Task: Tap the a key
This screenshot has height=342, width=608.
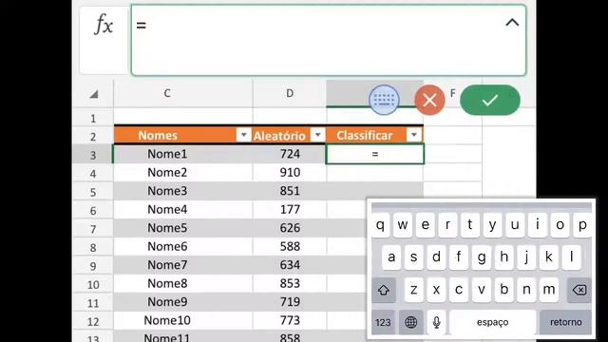Action: (x=391, y=257)
